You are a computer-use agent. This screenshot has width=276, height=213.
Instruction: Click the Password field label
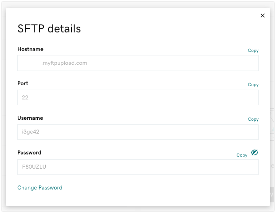point(29,153)
